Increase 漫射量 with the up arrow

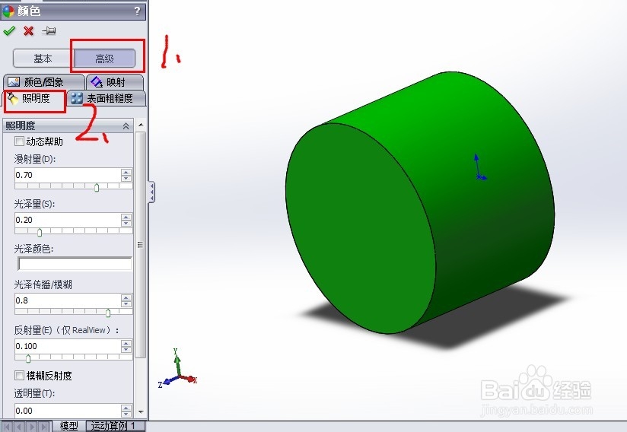pos(126,172)
